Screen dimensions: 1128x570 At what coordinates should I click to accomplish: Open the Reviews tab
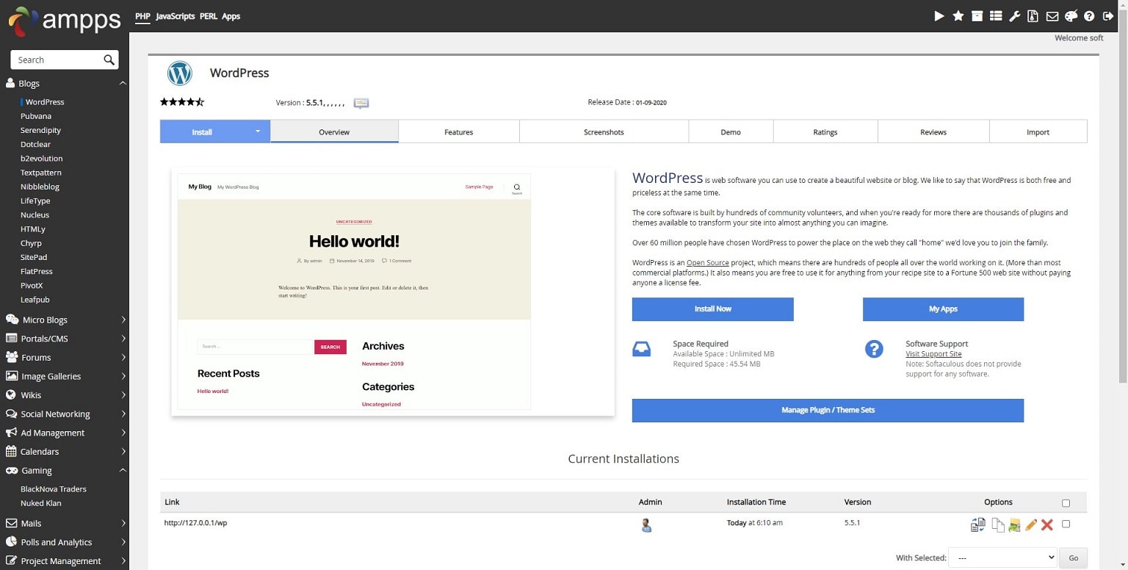[x=933, y=131]
